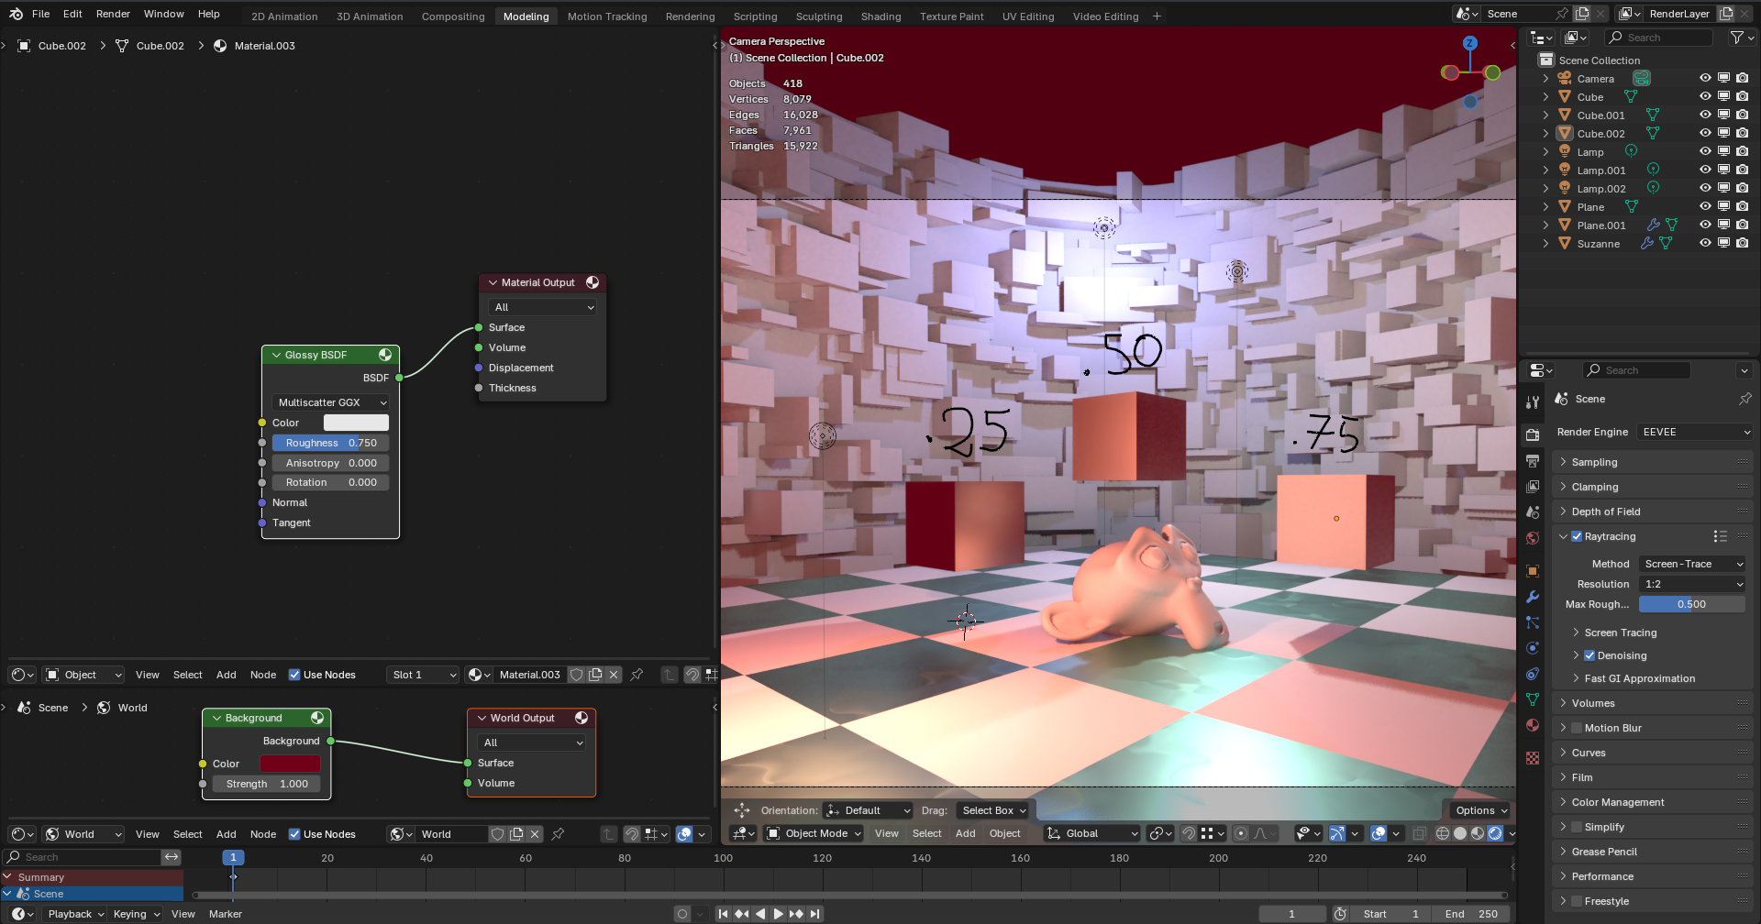Expand the Color Management panel
Screen dimensions: 1761x924
(1653, 802)
